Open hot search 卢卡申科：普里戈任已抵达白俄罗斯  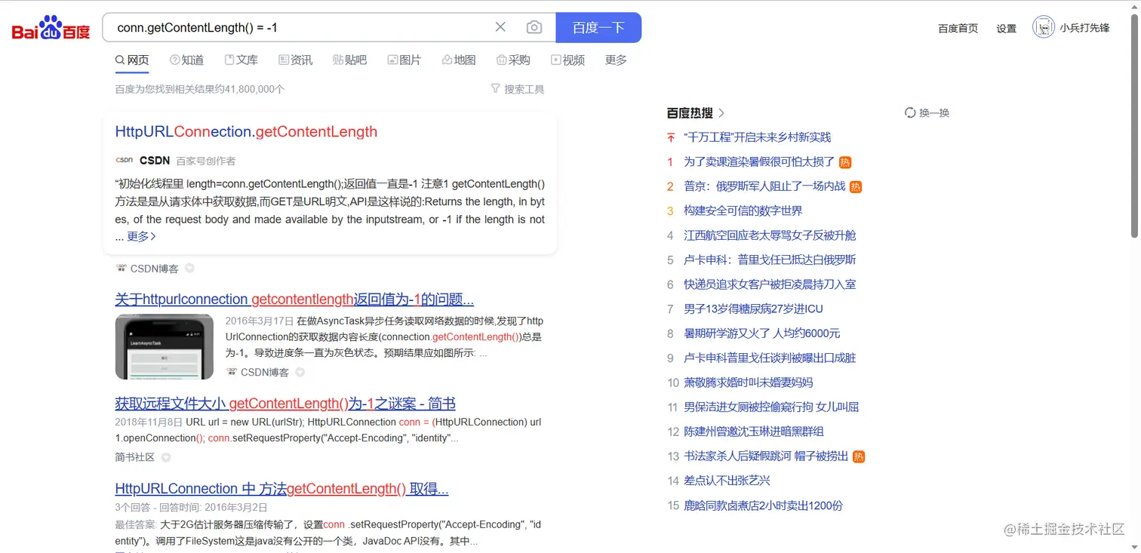(x=770, y=260)
